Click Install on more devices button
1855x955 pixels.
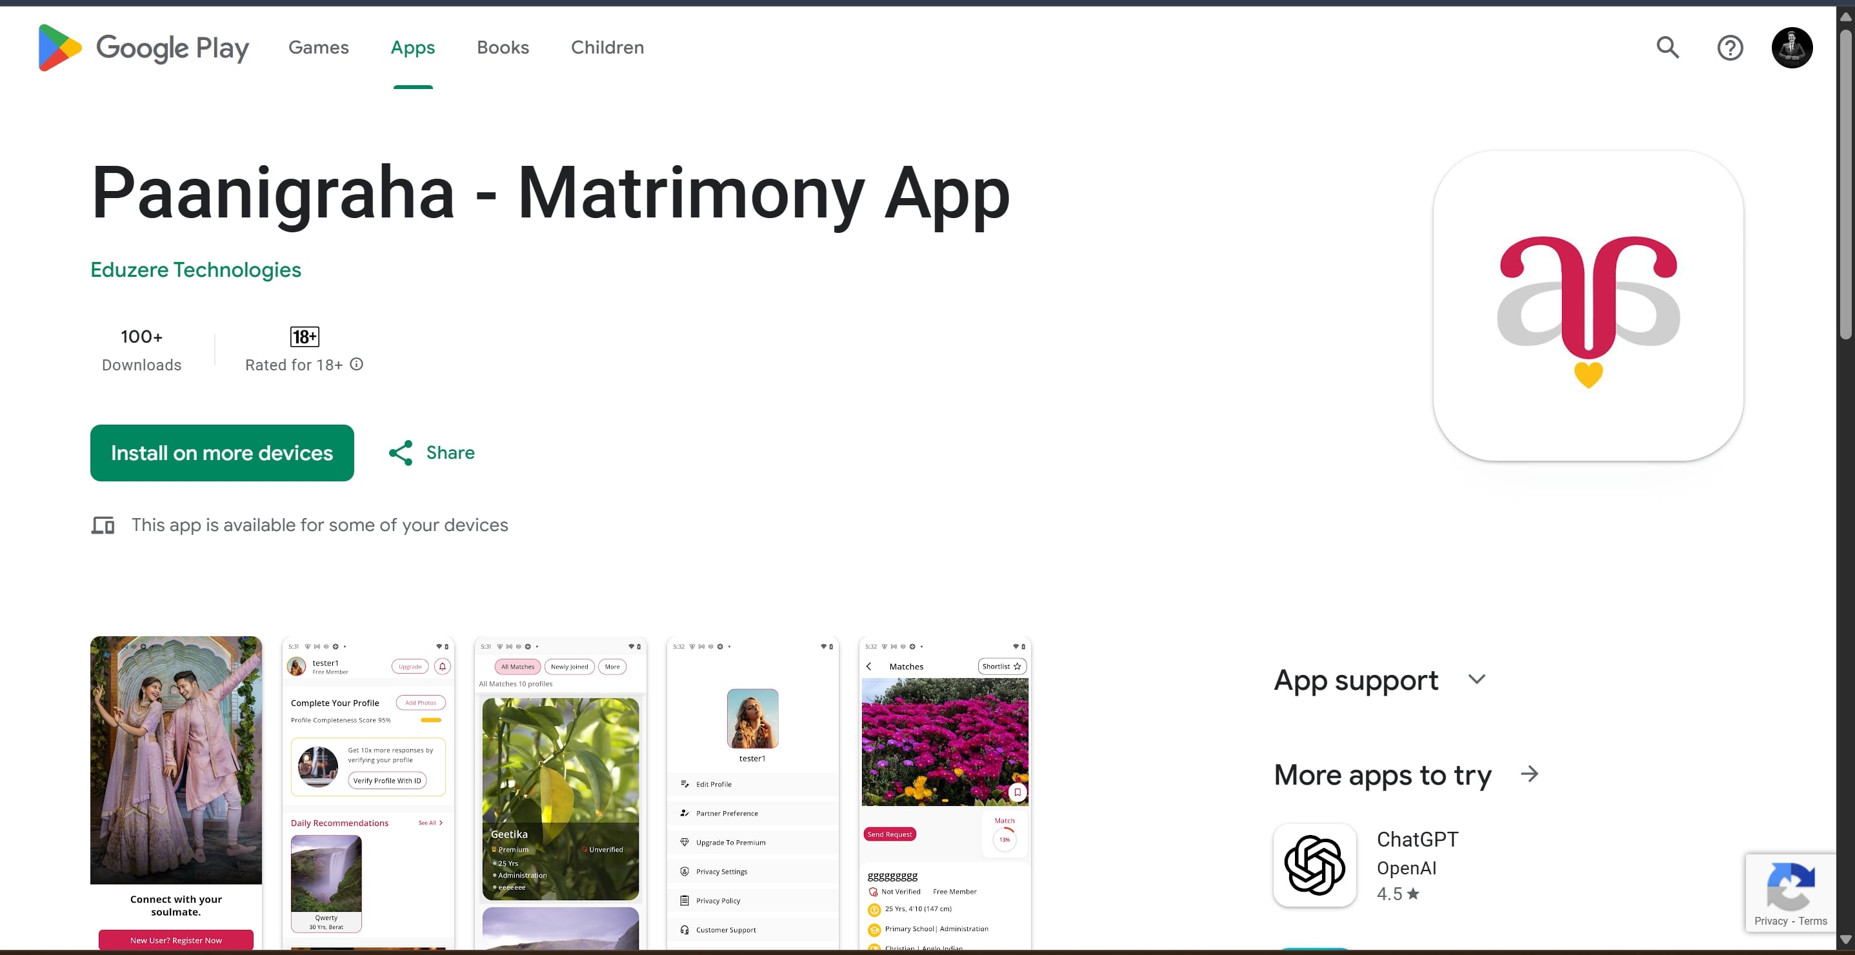click(222, 453)
